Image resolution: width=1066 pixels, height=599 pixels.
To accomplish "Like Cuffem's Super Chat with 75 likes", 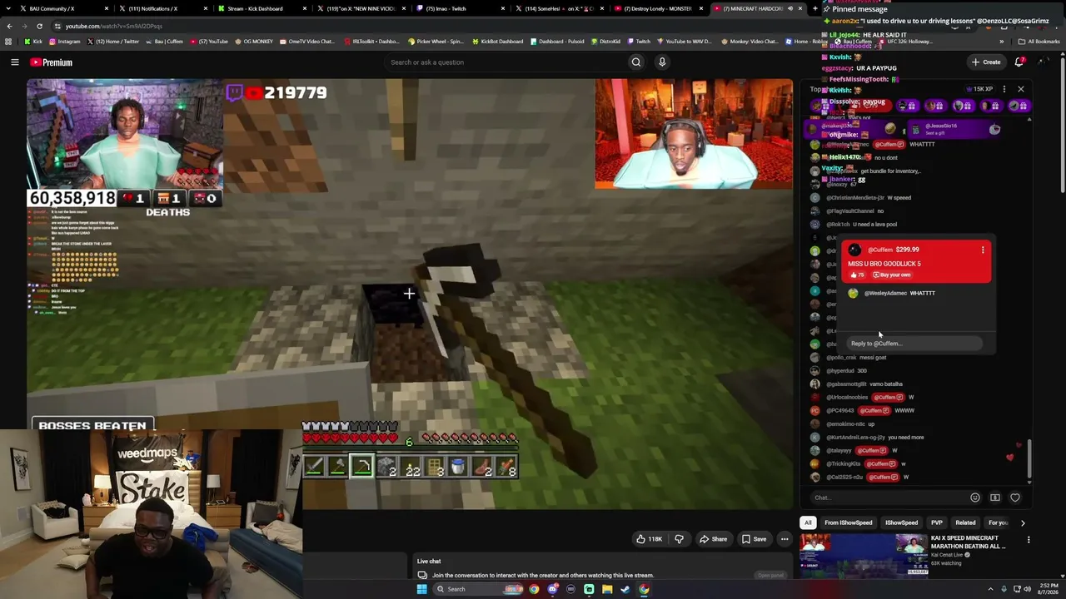I will (856, 275).
